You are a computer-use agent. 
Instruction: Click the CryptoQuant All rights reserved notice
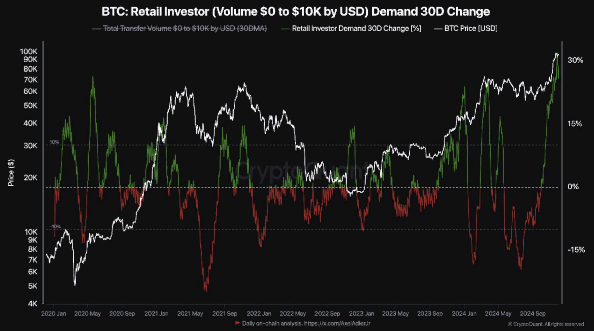(x=546, y=324)
